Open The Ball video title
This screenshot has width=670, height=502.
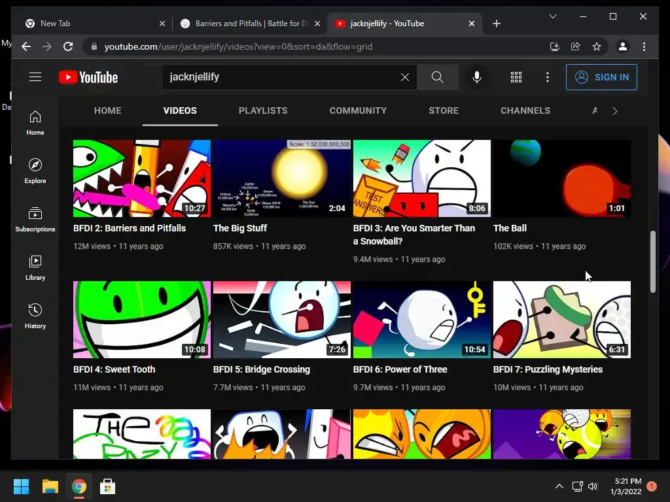pyautogui.click(x=510, y=228)
